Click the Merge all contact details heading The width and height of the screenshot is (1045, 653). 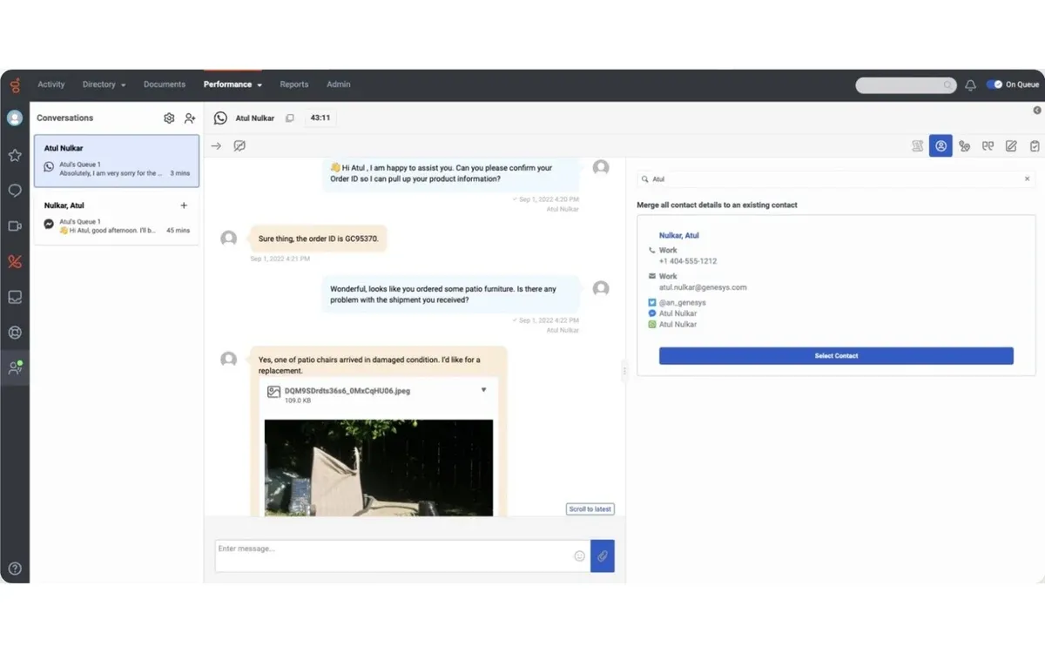click(717, 205)
